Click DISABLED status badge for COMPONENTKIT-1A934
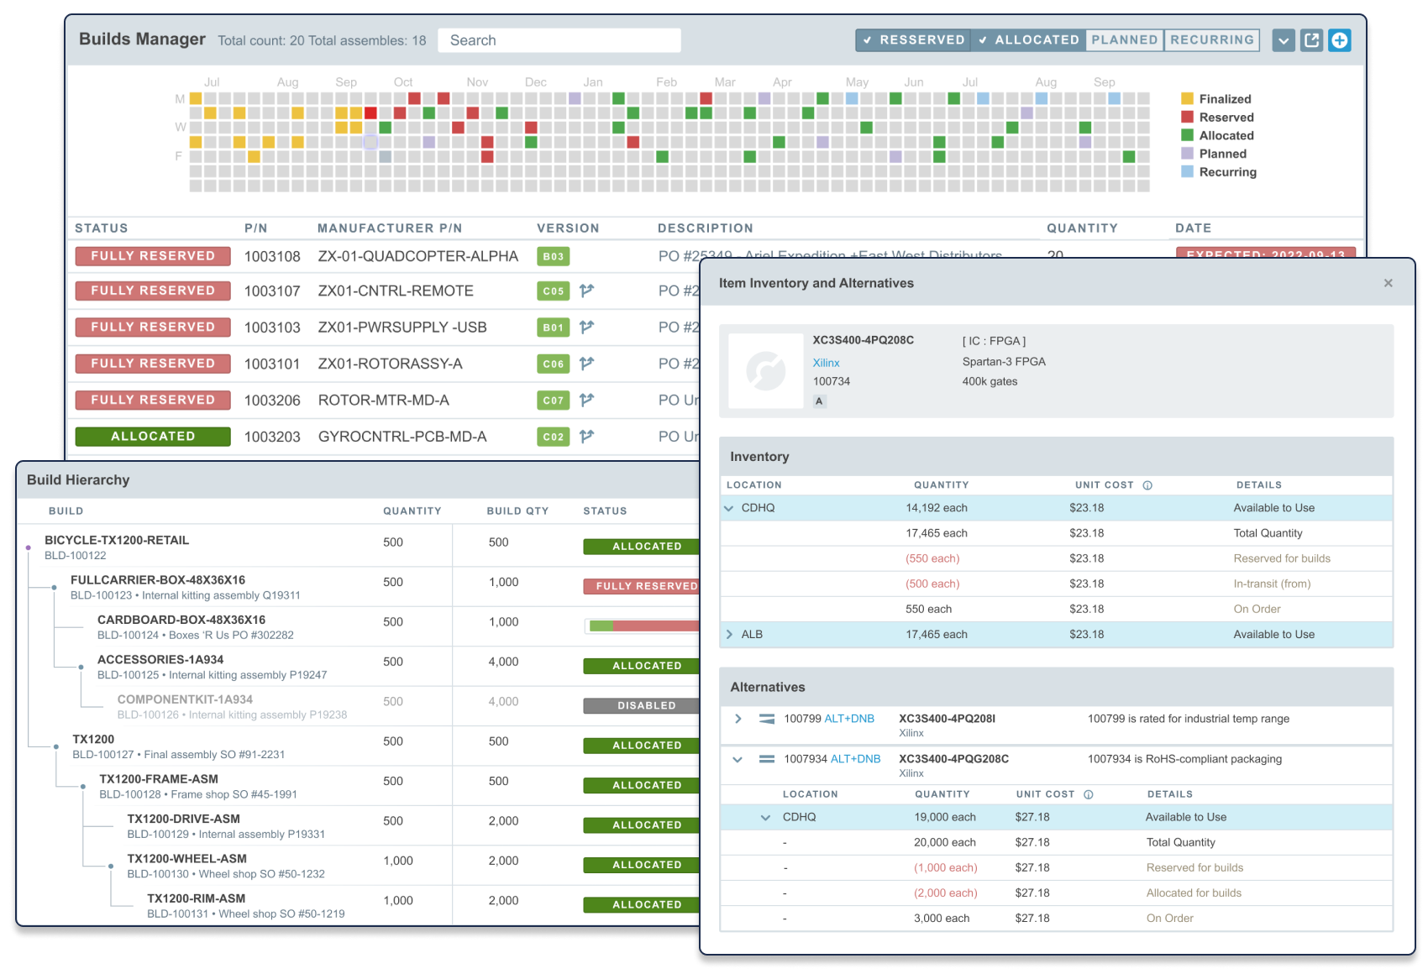Image resolution: width=1428 pixels, height=974 pixels. (x=643, y=705)
